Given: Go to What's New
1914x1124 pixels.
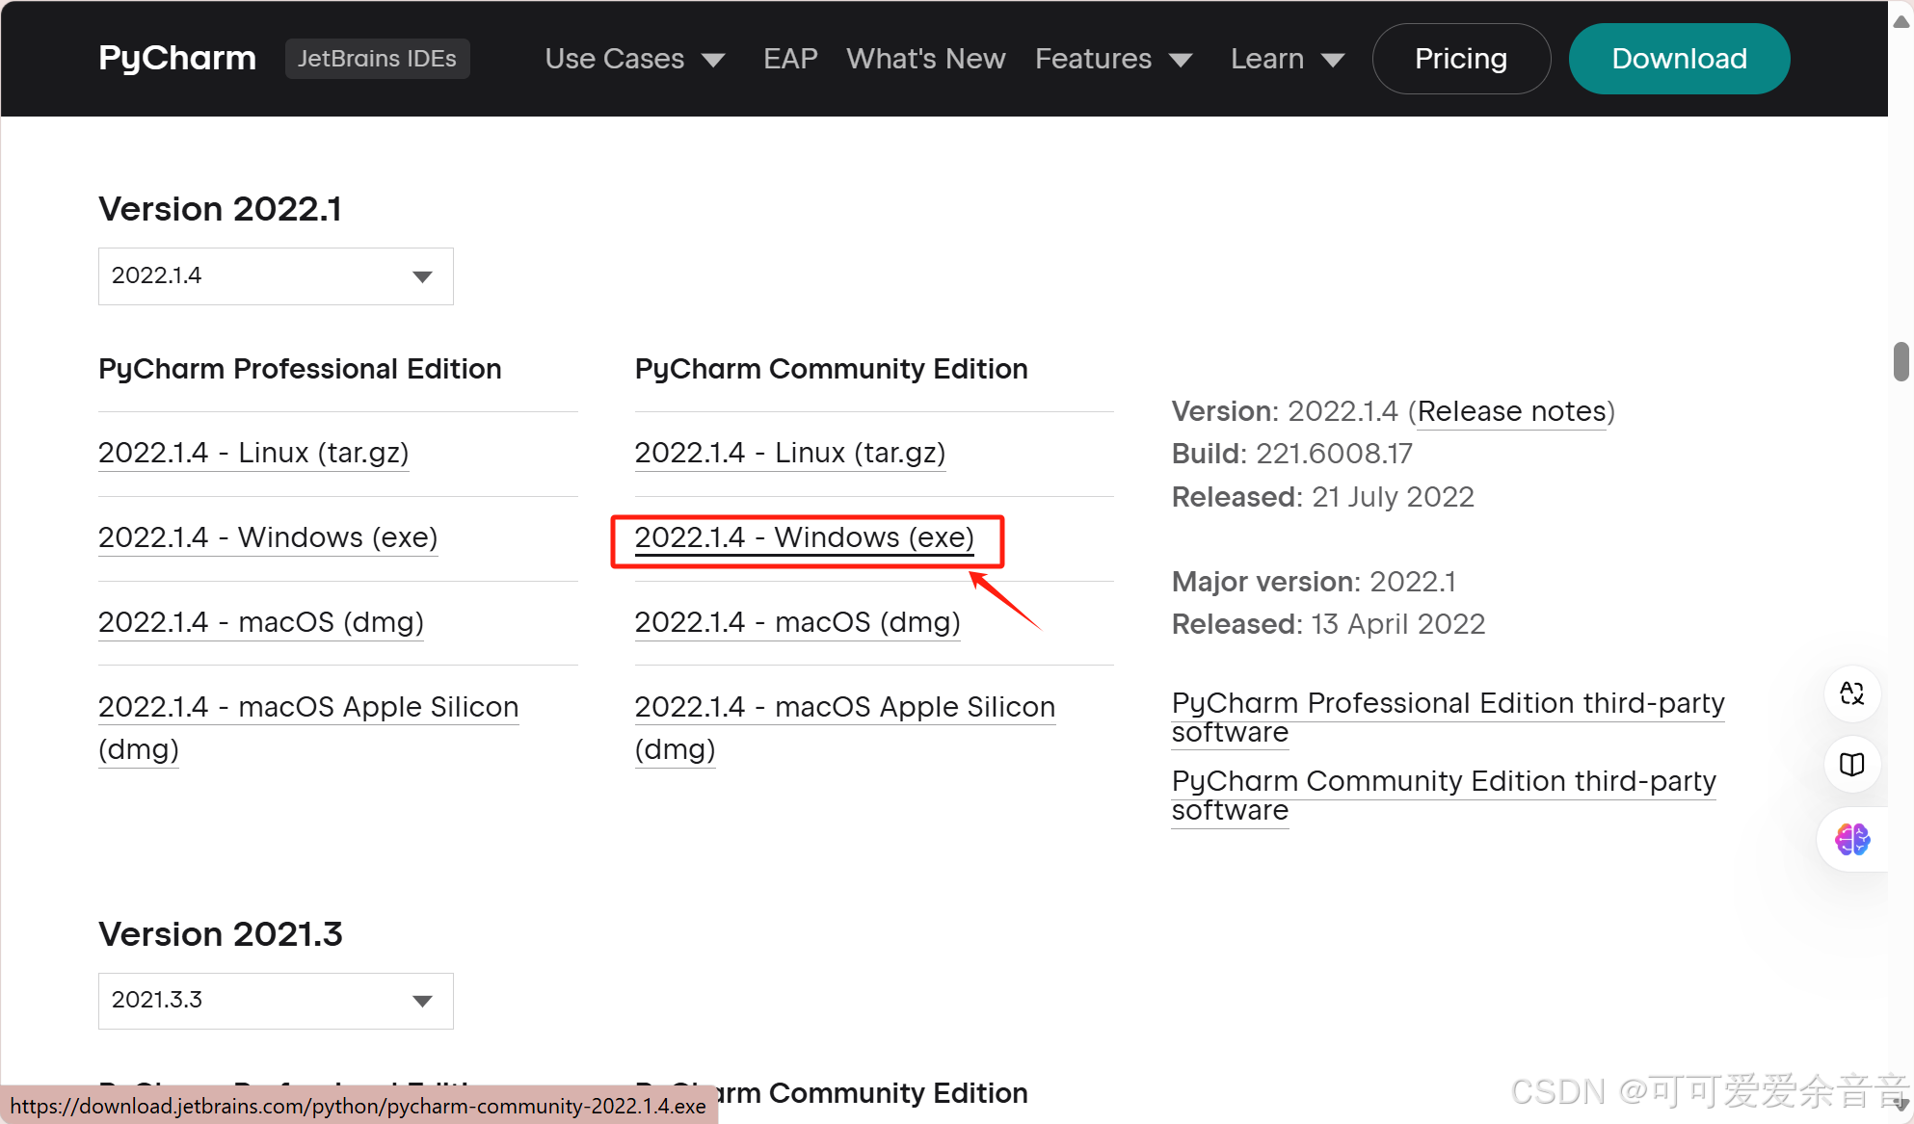Looking at the screenshot, I should (926, 59).
